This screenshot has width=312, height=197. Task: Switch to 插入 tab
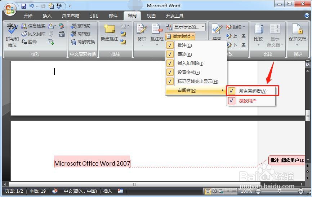[47, 16]
